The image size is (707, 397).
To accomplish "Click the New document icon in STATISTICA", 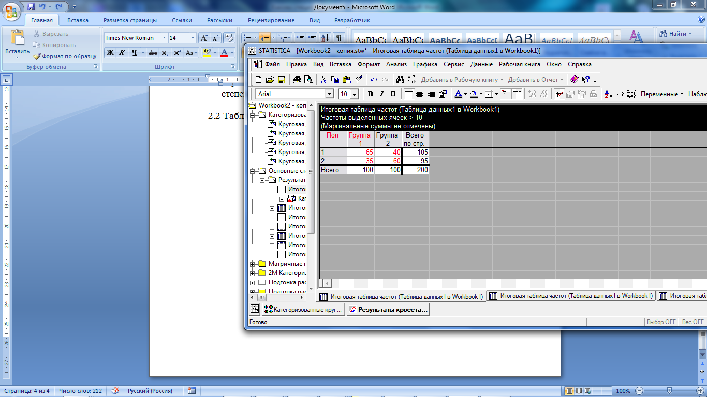I will coord(259,80).
